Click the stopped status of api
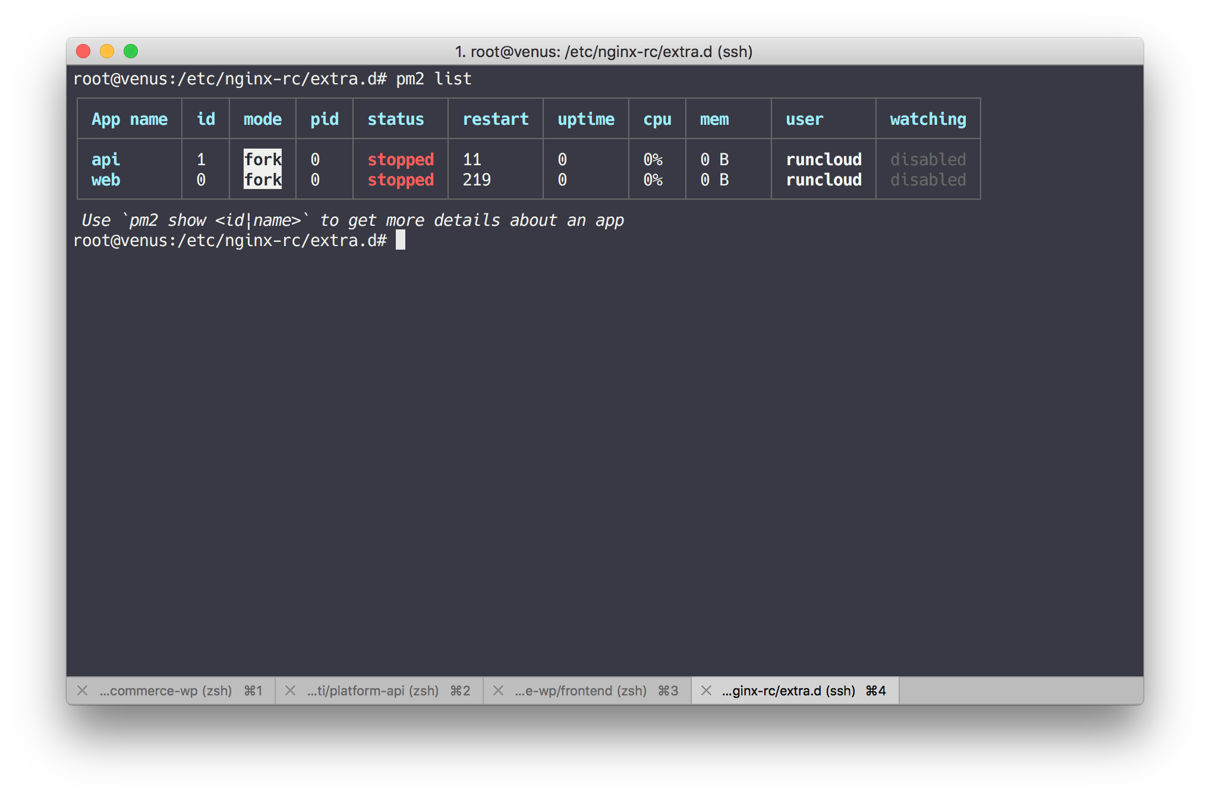1210x800 pixels. [401, 159]
